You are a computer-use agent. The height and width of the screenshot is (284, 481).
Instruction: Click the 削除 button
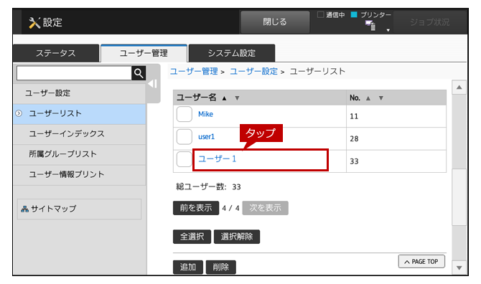tap(221, 268)
